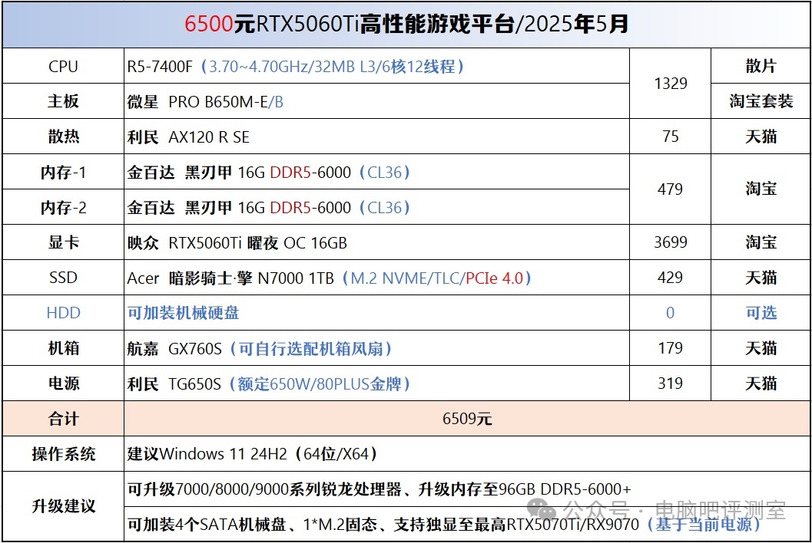
Task: Click the table title with 6500元RTX5060Ti
Action: [406, 25]
